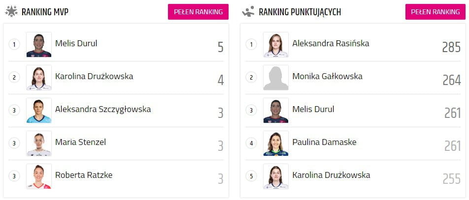Open full scorers ranking button
The image size is (469, 200).
pyautogui.click(x=435, y=12)
